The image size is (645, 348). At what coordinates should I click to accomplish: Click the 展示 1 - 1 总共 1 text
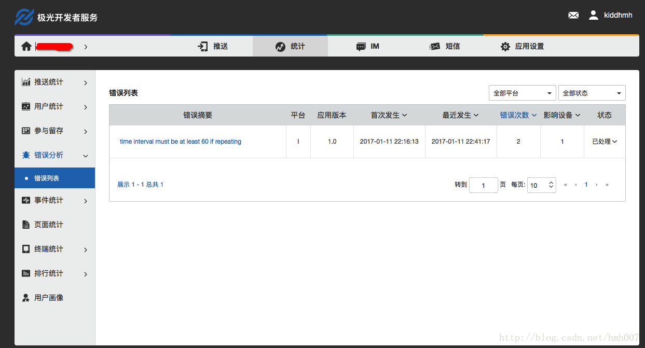point(140,185)
